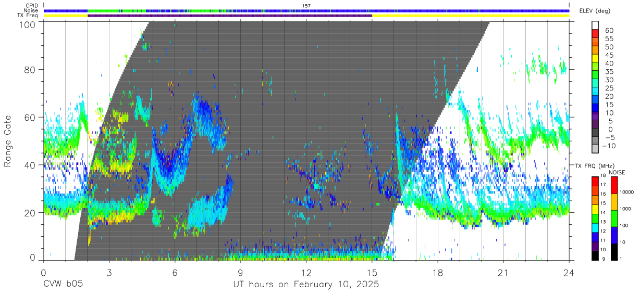Click the purple section of the TX Freq strip
Image resolution: width=640 pixels, height=295 pixels.
[230, 16]
